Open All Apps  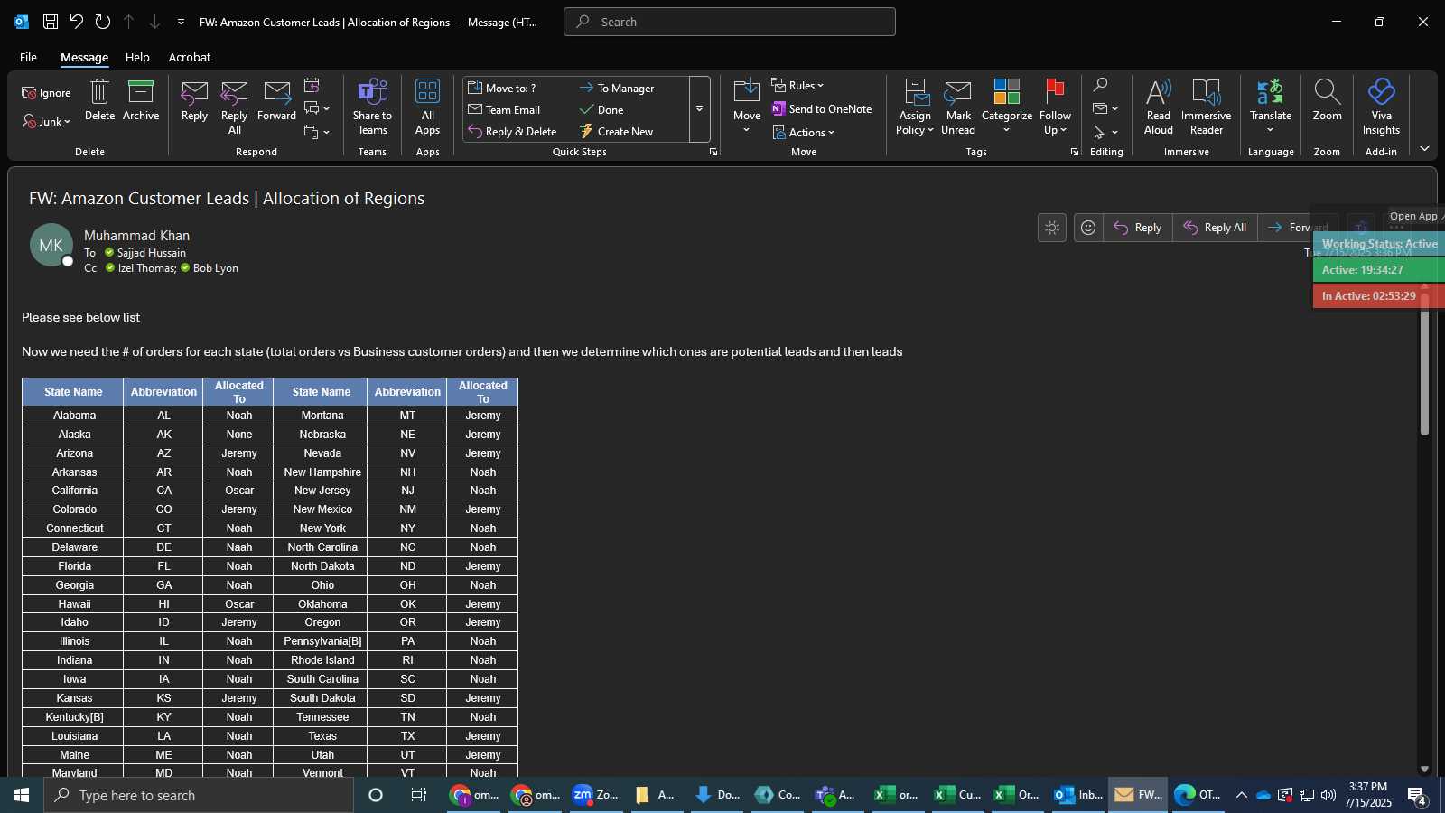pyautogui.click(x=427, y=107)
